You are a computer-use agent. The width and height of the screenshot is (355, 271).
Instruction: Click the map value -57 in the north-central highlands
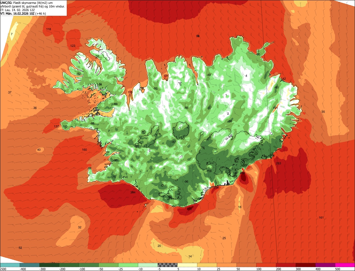[x=209, y=108]
